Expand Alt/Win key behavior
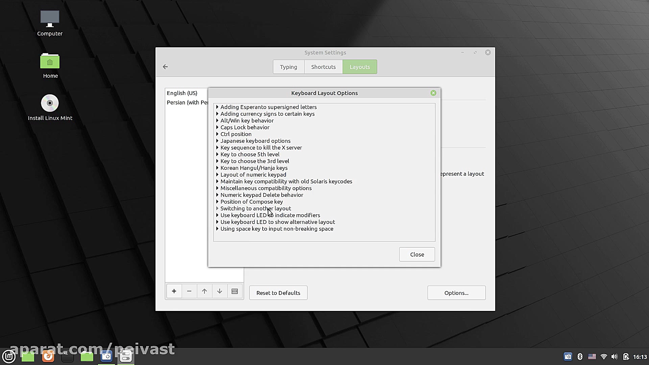Viewport: 649px width, 365px height. point(217,121)
